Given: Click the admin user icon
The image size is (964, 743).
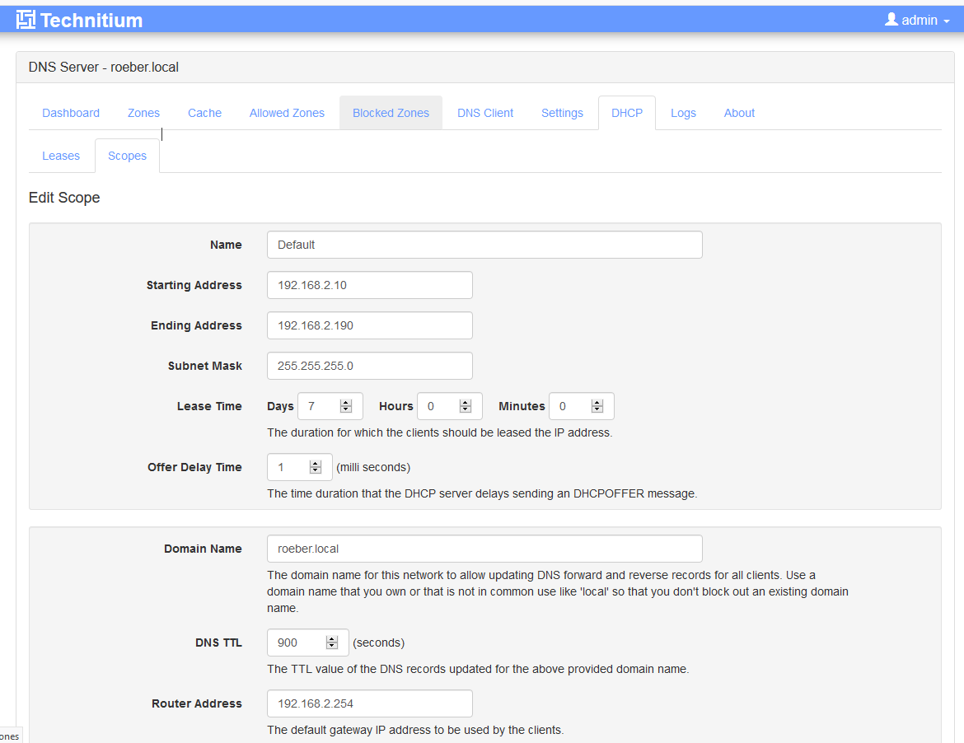Looking at the screenshot, I should (x=891, y=19).
